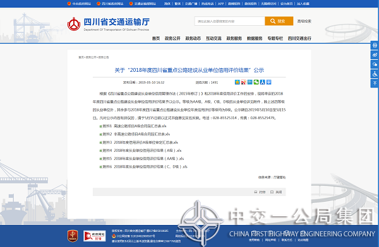The image size is (379, 247).
Task: Share the article via the Sina Weibo icon
Action: tap(244, 82)
